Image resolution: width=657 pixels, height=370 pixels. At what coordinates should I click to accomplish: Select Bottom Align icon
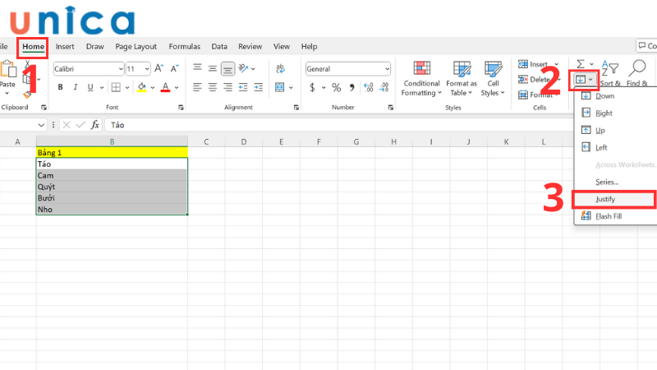click(x=227, y=68)
